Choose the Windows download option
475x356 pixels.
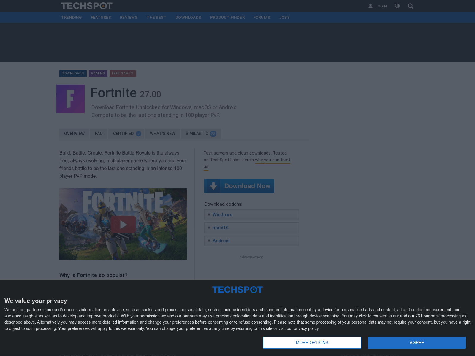coord(251,215)
